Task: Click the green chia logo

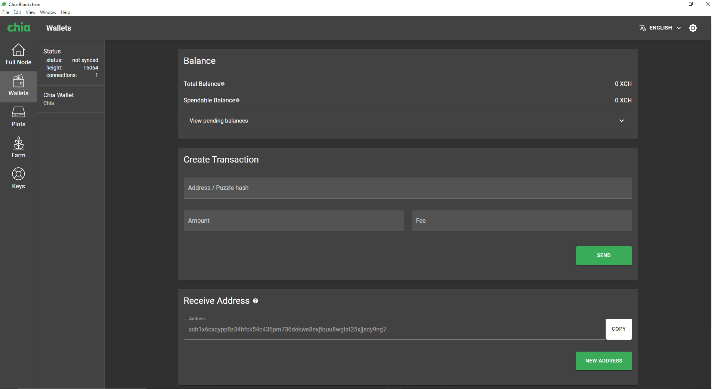Action: (19, 28)
